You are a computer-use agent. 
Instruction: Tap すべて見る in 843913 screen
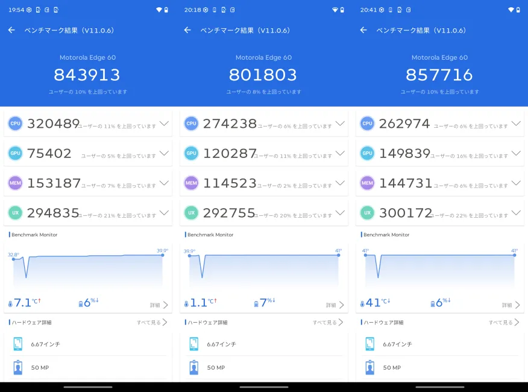152,322
